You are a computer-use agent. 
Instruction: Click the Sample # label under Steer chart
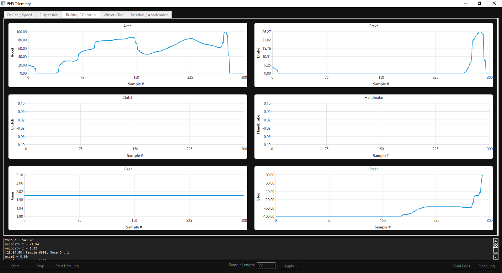382,227
